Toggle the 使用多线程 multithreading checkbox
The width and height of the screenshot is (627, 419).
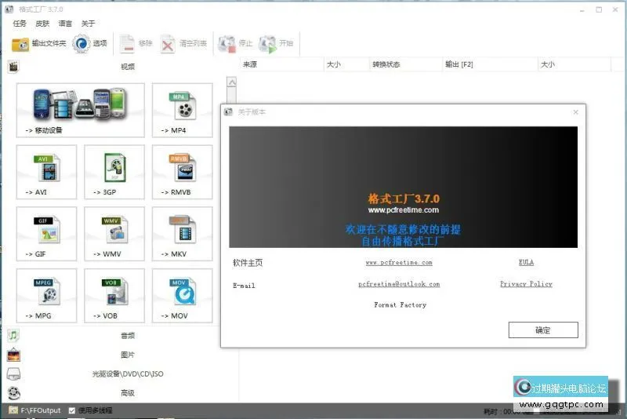point(72,410)
